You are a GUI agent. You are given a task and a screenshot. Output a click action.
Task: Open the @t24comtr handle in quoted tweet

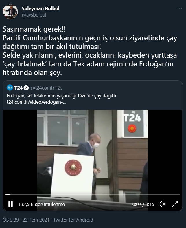pos(42,88)
